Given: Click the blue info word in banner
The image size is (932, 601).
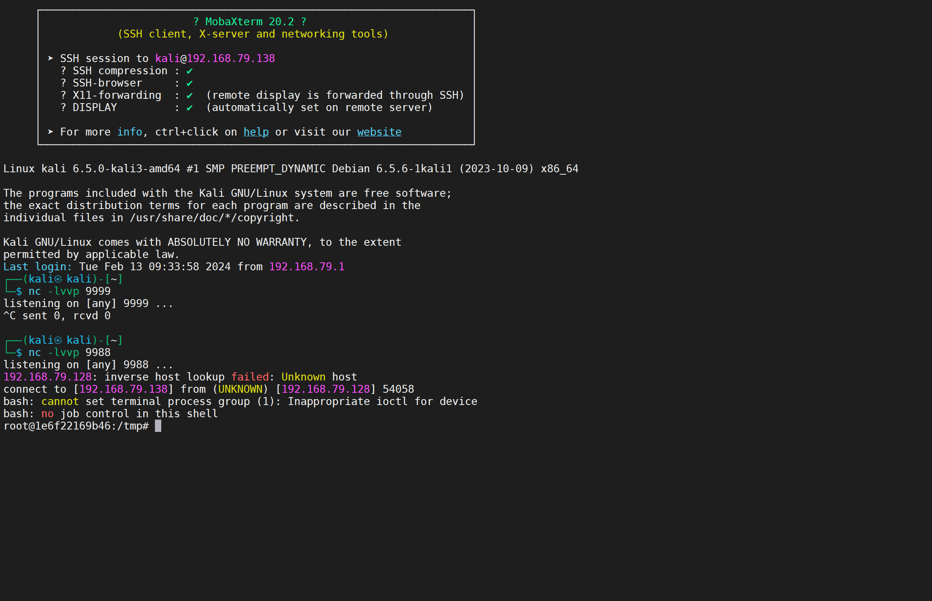Looking at the screenshot, I should (x=129, y=132).
